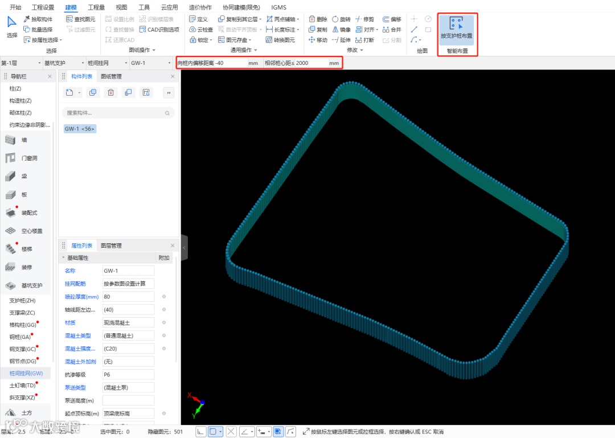Click new component icon in 构件列表
The width and height of the screenshot is (615, 438).
coord(69,93)
